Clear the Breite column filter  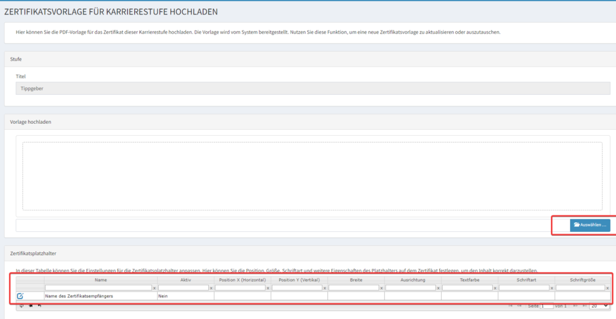click(x=381, y=288)
